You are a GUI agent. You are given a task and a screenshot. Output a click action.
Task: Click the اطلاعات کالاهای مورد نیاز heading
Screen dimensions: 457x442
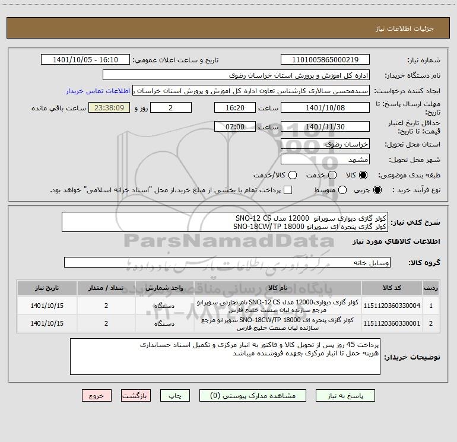point(396,241)
